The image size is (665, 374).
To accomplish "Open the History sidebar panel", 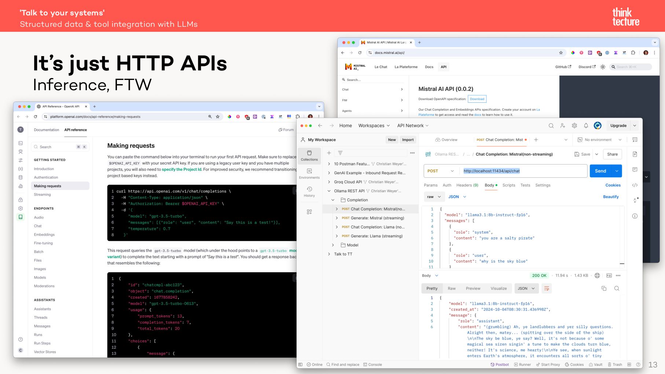I will [x=309, y=192].
